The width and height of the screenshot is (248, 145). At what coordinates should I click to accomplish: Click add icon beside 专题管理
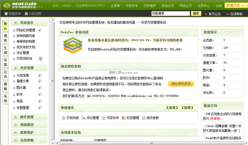(40, 108)
